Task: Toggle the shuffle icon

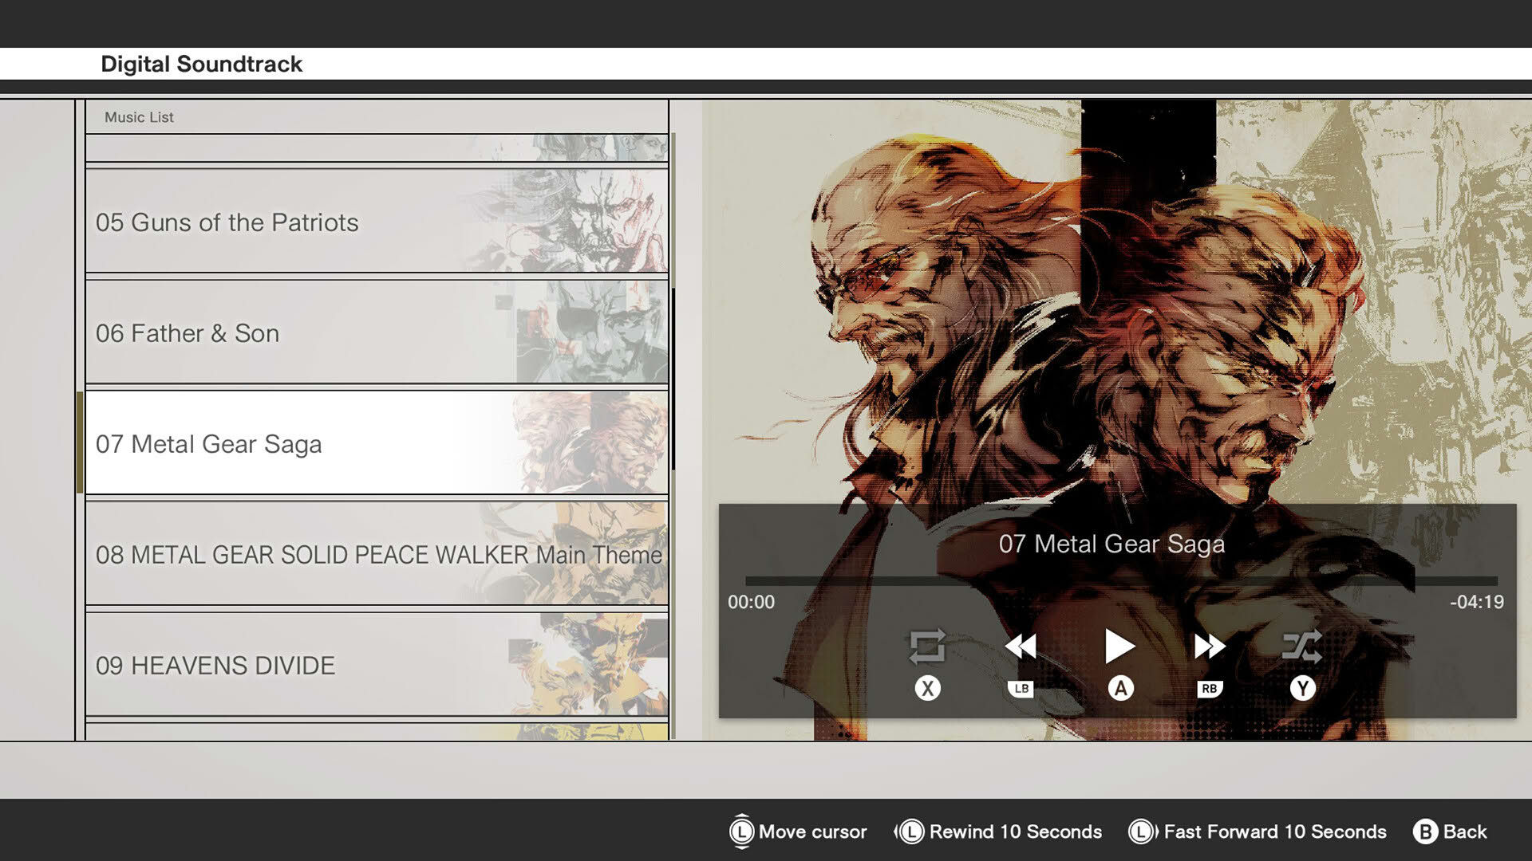Action: (x=1302, y=647)
